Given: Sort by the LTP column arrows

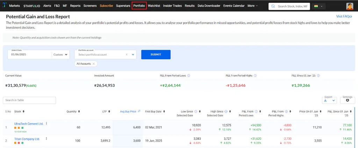Looking at the screenshot, I should click(x=109, y=112).
